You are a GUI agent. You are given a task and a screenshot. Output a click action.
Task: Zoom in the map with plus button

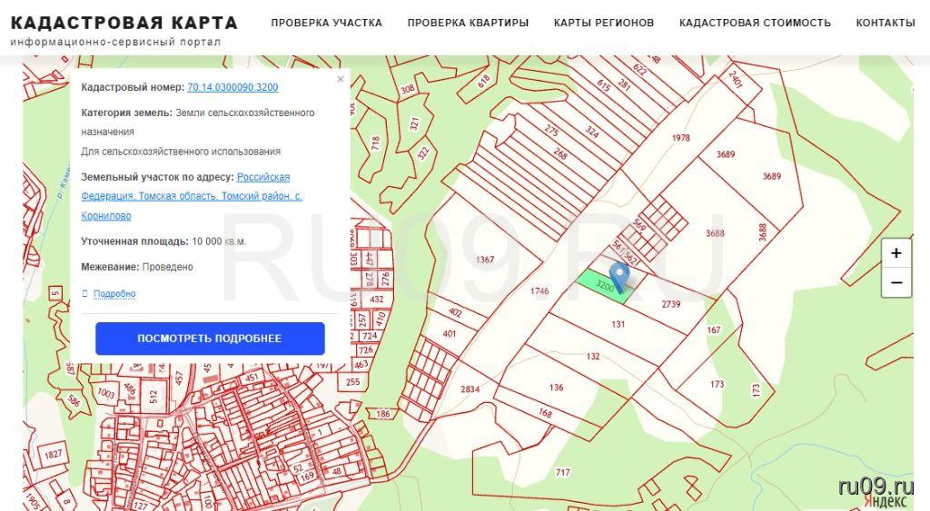[895, 253]
